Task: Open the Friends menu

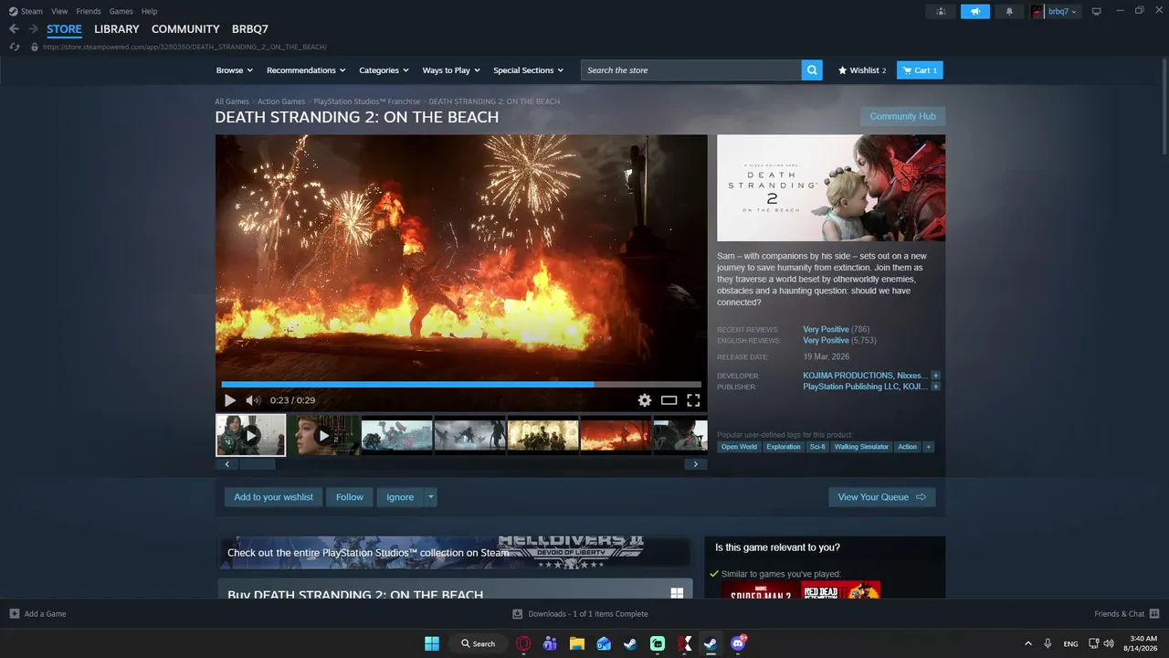Action: [x=89, y=11]
